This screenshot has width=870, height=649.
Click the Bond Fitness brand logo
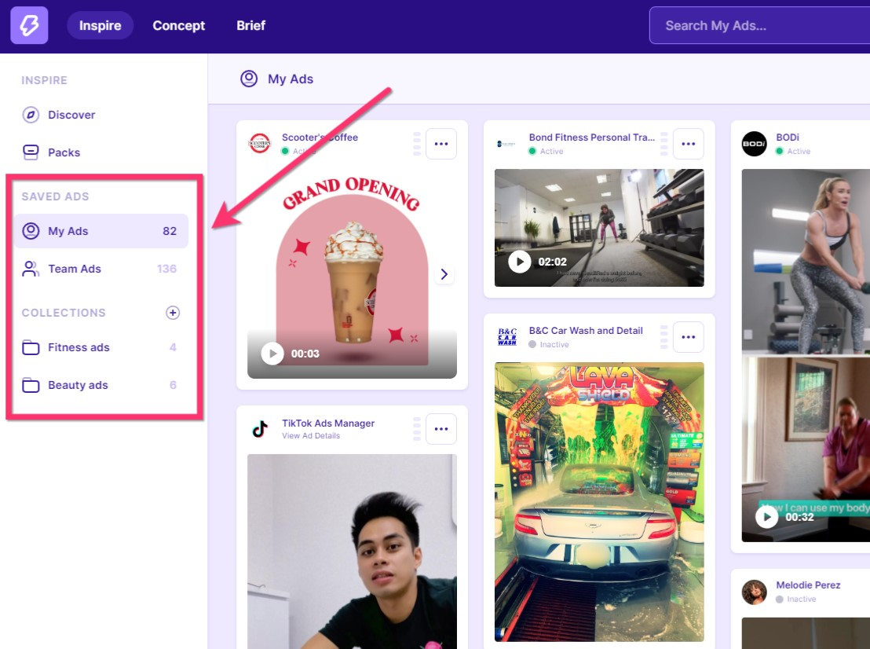[506, 144]
